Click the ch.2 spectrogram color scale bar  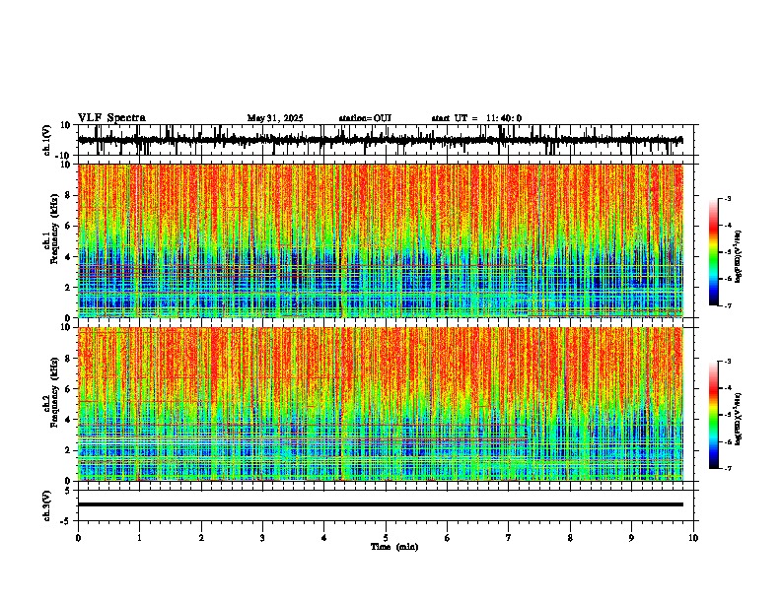pyautogui.click(x=714, y=415)
